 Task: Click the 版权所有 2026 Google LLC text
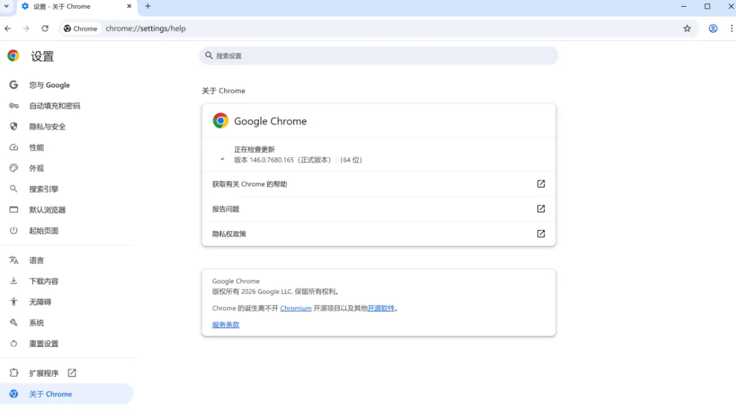click(275, 292)
